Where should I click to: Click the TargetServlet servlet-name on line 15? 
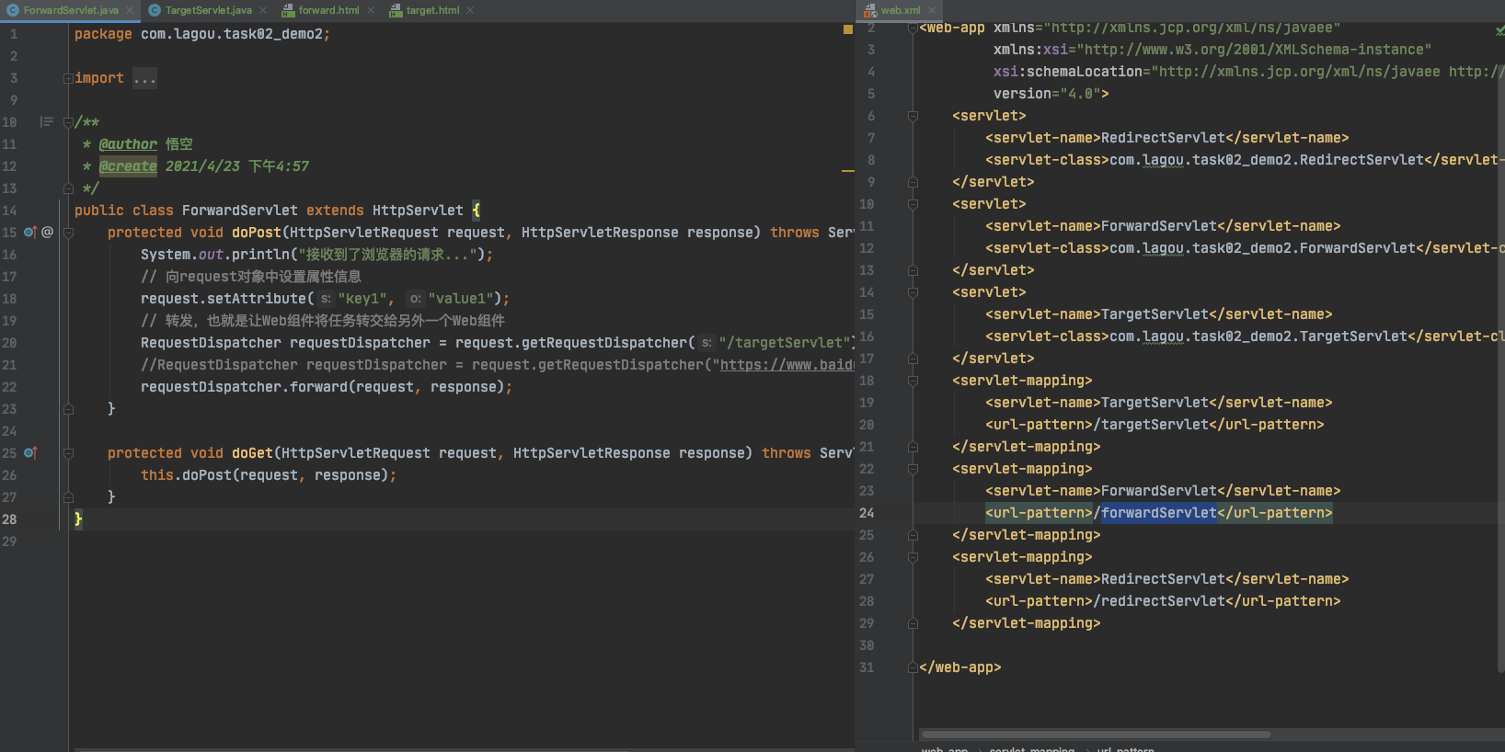click(1155, 314)
